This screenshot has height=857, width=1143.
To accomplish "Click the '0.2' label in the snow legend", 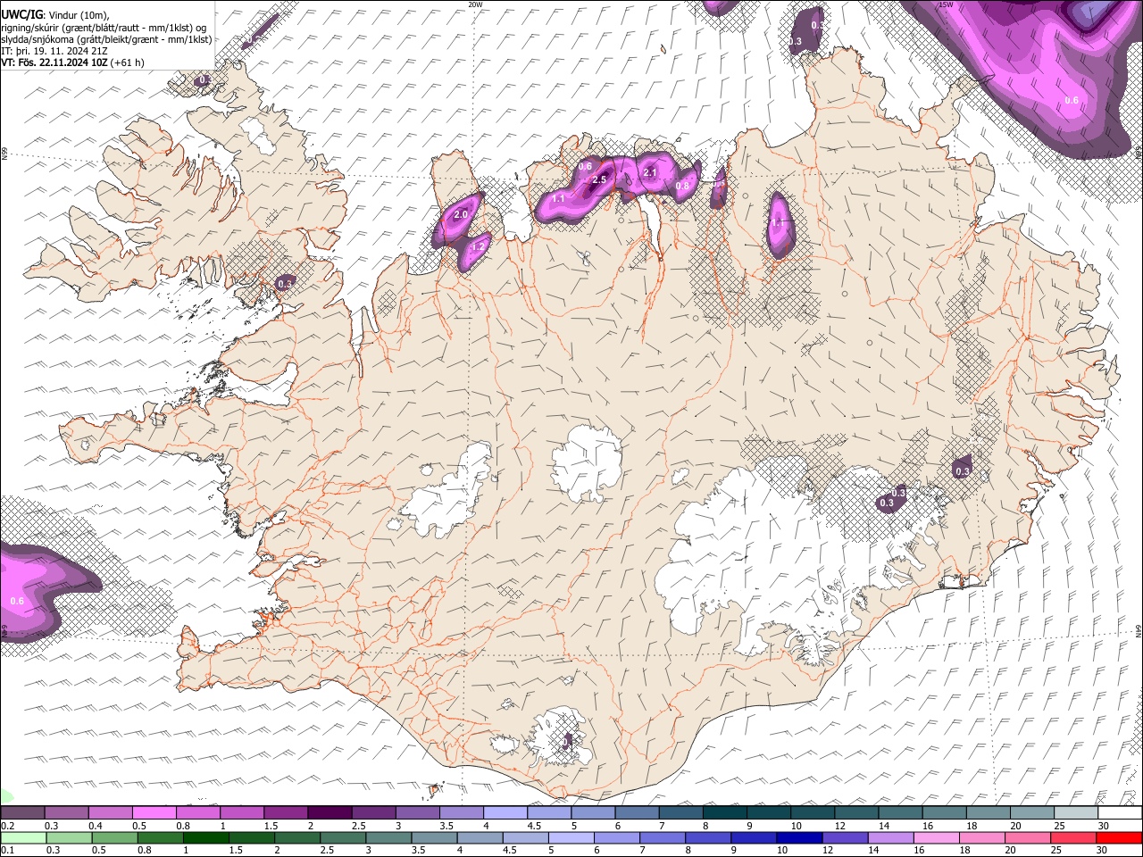I will point(7,826).
